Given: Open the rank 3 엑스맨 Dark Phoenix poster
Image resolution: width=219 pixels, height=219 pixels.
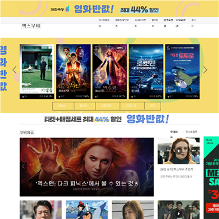Looking at the screenshot, I should pos(109,72).
